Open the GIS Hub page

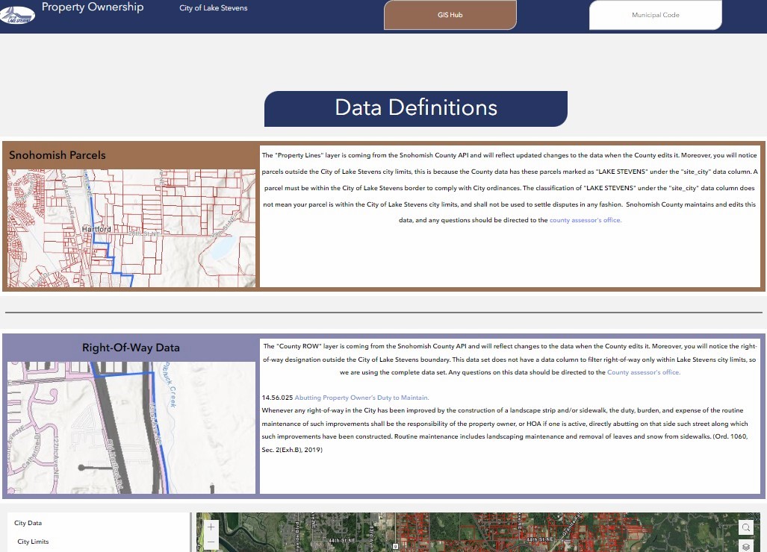coord(450,15)
